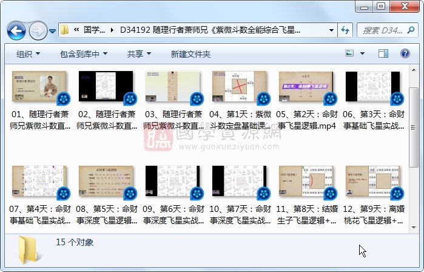The height and width of the screenshot is (272, 424).
Task: Select video thumbnail 02、随理行者萧师兄
Action: pos(106,86)
